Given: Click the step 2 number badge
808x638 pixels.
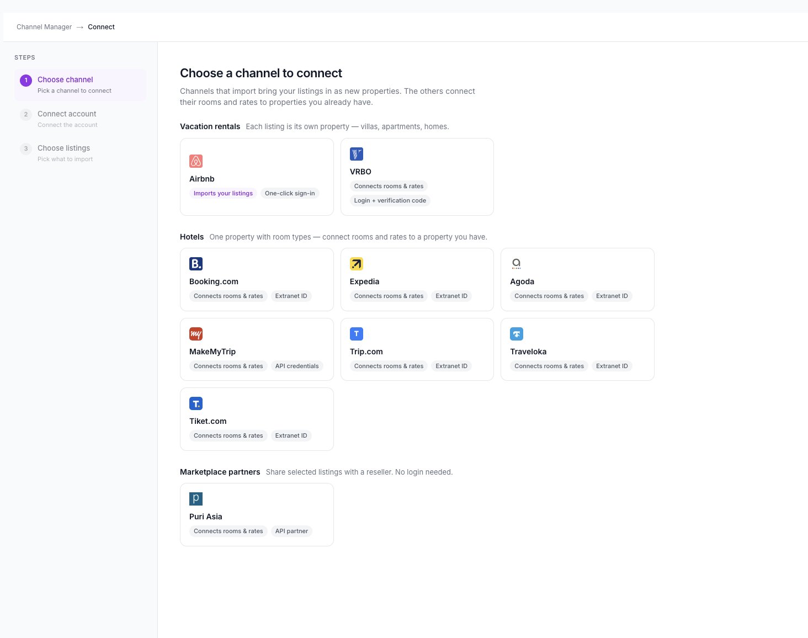Looking at the screenshot, I should pyautogui.click(x=26, y=115).
